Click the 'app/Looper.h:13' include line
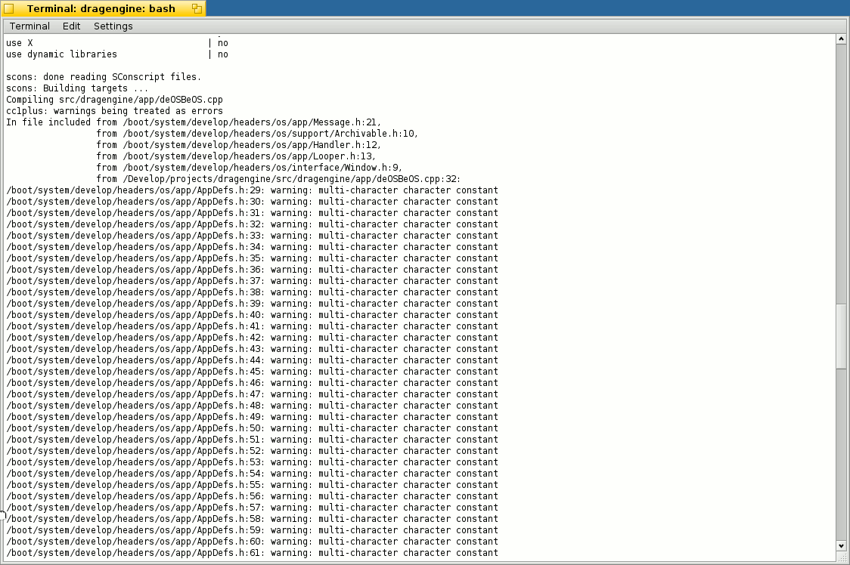 pos(237,156)
